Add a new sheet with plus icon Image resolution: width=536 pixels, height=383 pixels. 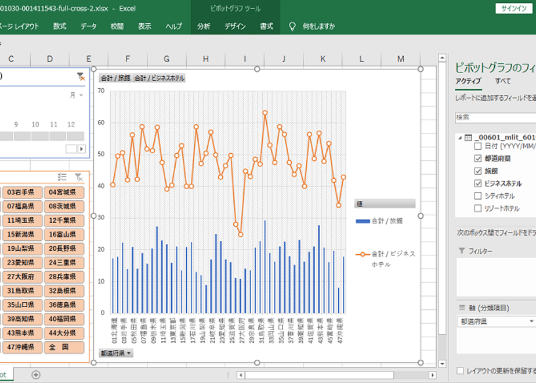(x=35, y=375)
